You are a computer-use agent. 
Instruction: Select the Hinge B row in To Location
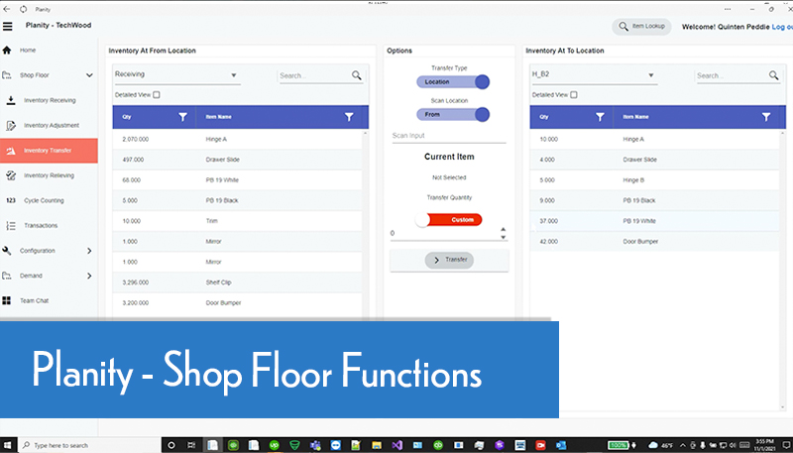pos(654,180)
